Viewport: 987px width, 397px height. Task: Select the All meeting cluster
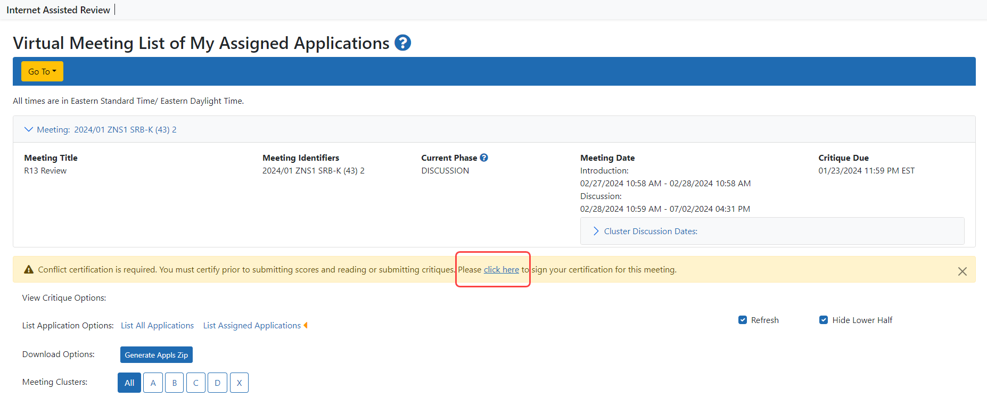coord(129,383)
